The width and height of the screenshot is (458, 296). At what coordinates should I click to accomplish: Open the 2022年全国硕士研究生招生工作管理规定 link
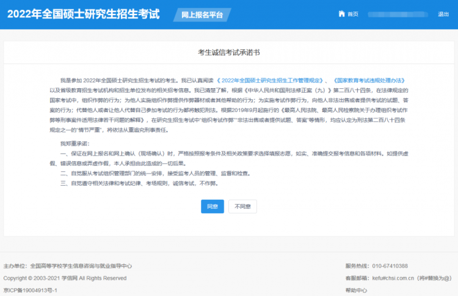tap(272, 80)
